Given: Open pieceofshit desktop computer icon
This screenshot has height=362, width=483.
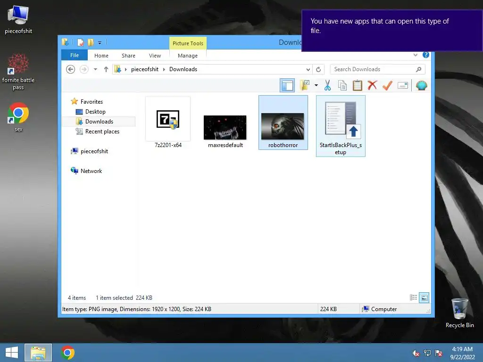Looking at the screenshot, I should tap(18, 20).
